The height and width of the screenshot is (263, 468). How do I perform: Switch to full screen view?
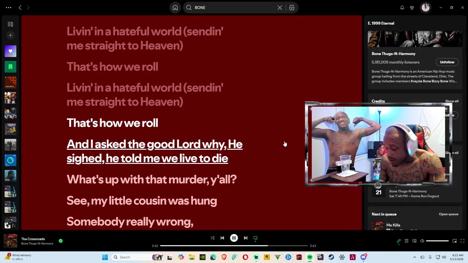click(x=463, y=241)
